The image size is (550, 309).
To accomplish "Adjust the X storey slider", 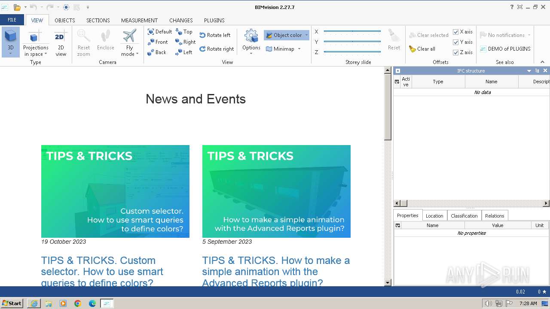I will point(352,31).
